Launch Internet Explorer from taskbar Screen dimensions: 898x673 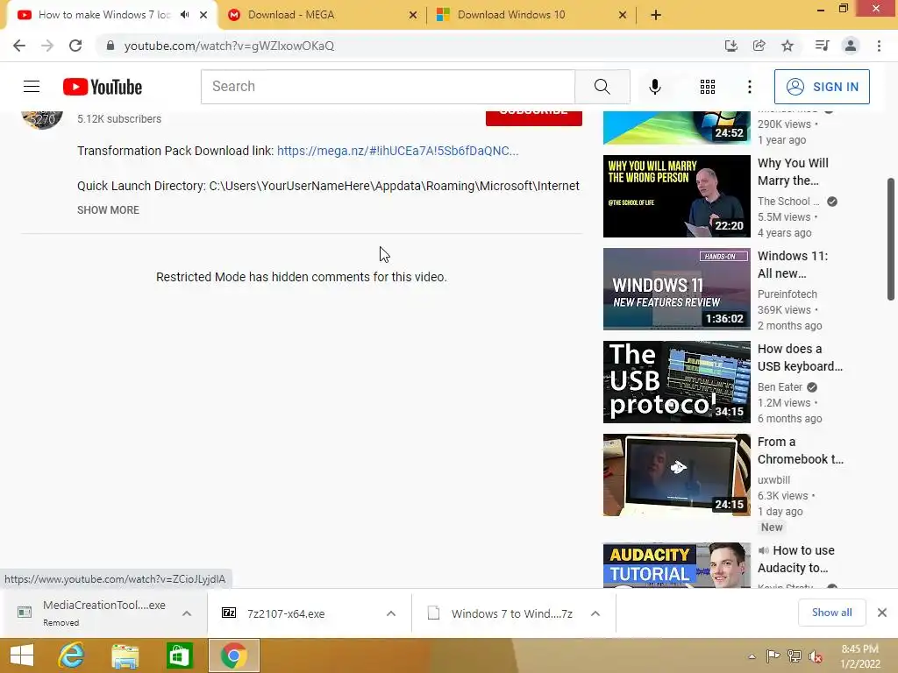coord(71,655)
